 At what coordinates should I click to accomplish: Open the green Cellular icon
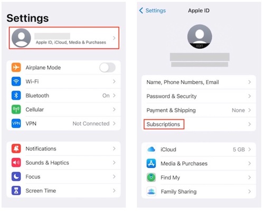16,109
